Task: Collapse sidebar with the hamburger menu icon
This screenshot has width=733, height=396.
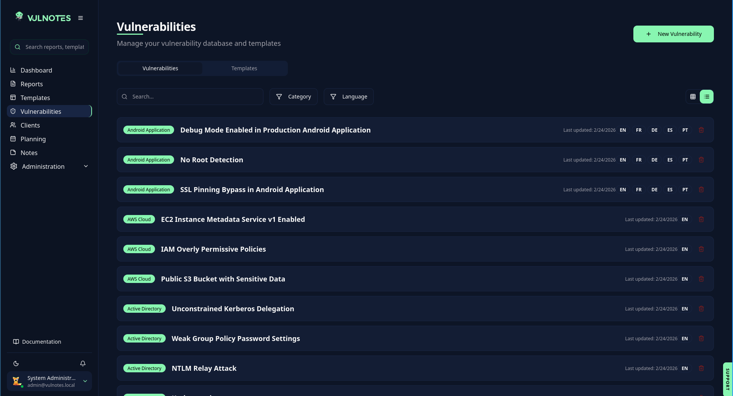Action: (x=81, y=18)
